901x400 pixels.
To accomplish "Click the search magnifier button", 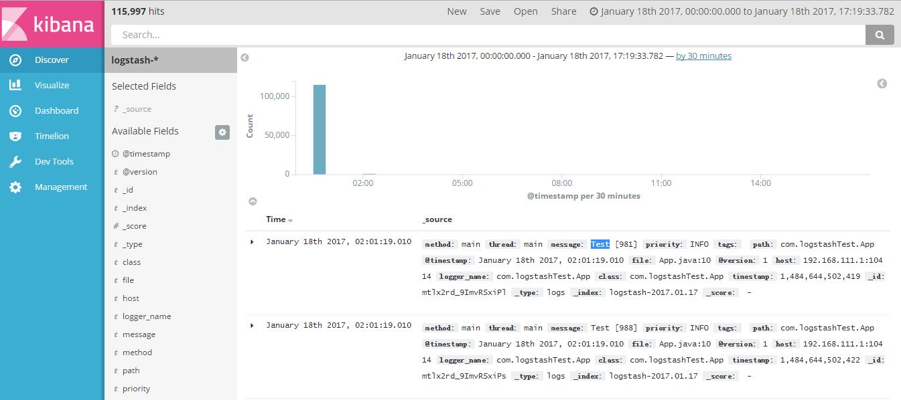I will 880,34.
